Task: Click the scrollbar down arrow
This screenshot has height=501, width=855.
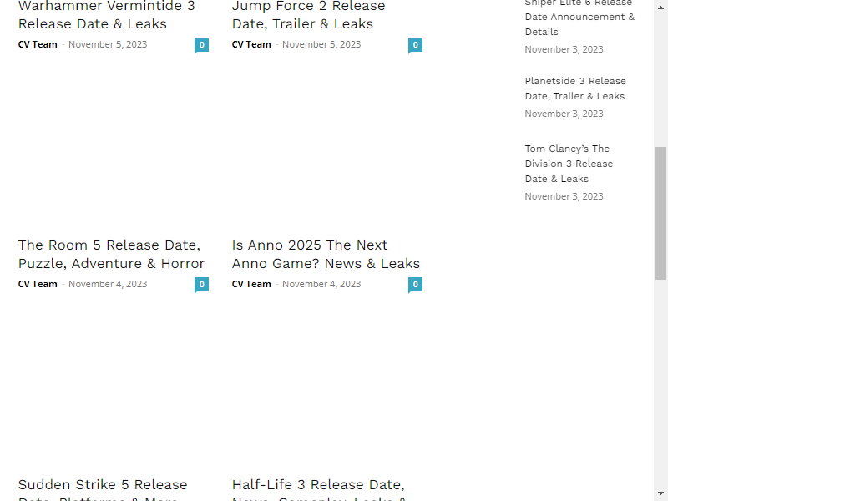Action: coord(661,493)
